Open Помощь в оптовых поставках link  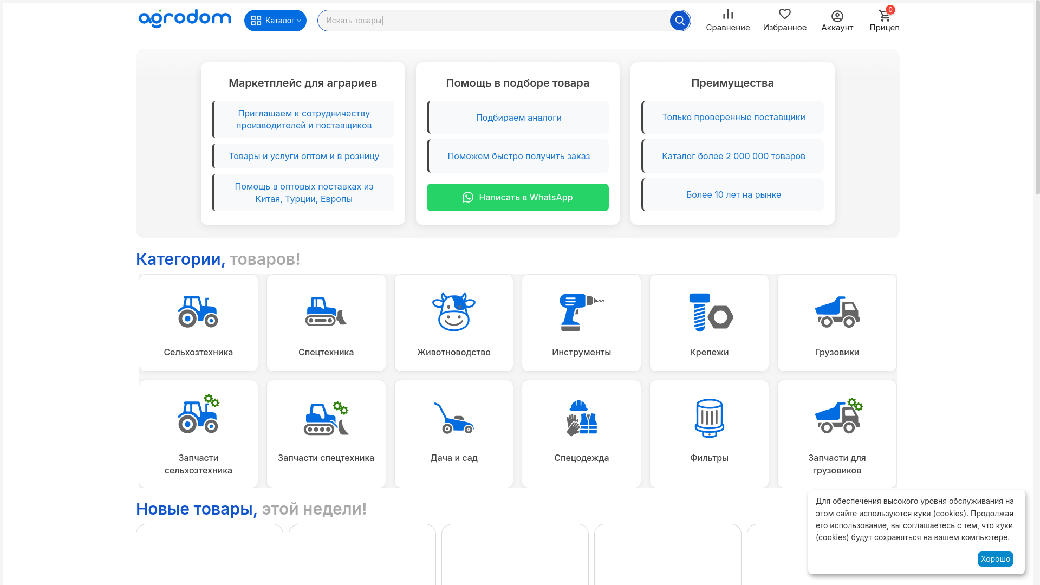pos(303,193)
